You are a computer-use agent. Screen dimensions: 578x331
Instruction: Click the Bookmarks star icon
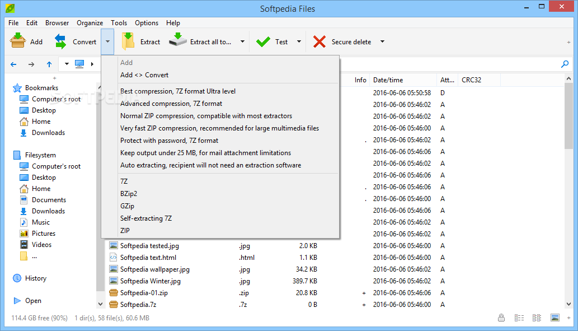[x=17, y=88]
